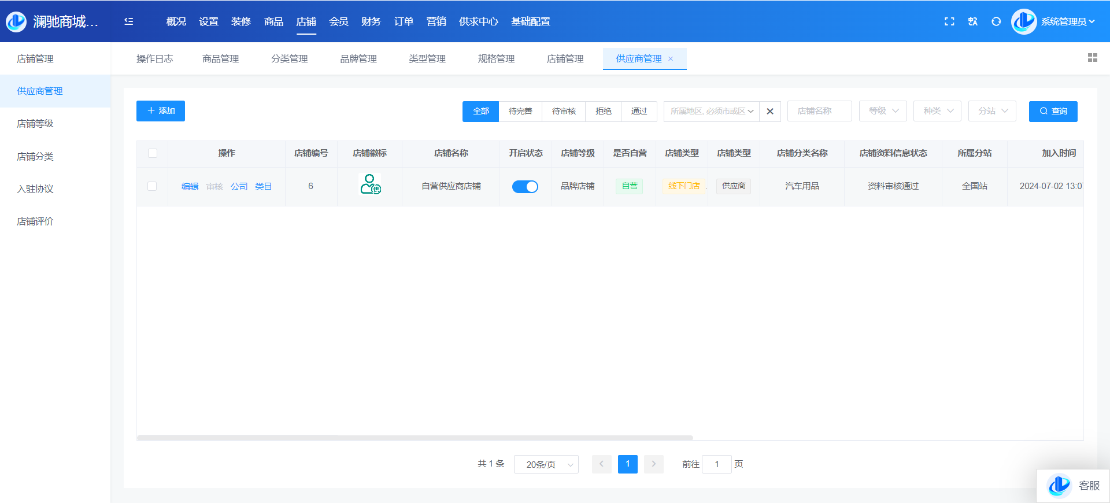This screenshot has width=1110, height=503.
Task: Check the select-all header checkbox
Action: point(153,153)
